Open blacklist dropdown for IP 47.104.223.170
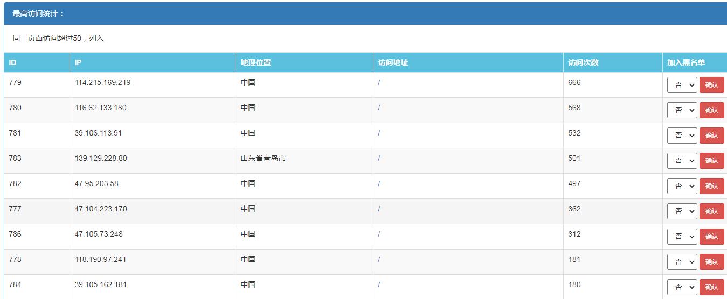Viewport: 727px width, 299px height. pyautogui.click(x=682, y=211)
